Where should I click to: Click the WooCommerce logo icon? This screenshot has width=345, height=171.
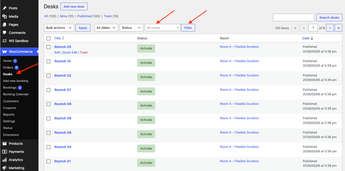click(x=4, y=52)
